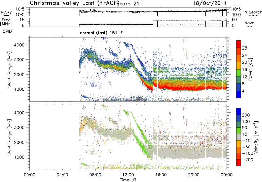
Task: Select the "N.Search" legend label
Action: point(253,12)
